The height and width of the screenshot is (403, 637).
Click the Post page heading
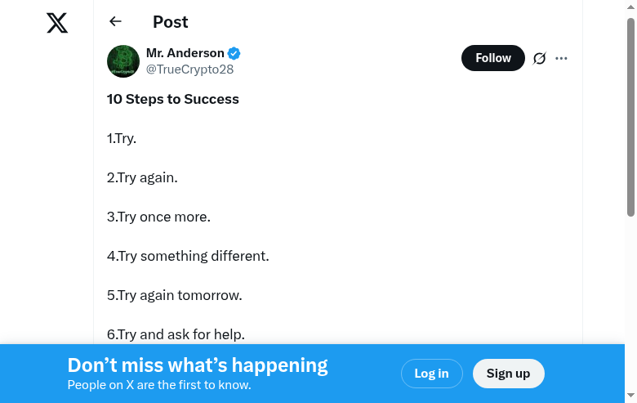pyautogui.click(x=170, y=22)
